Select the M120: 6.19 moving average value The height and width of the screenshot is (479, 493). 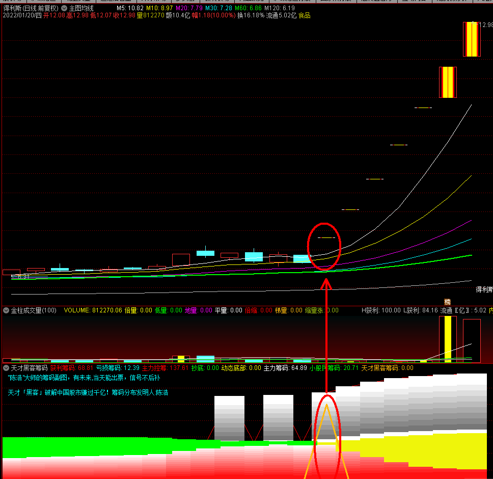click(280, 8)
